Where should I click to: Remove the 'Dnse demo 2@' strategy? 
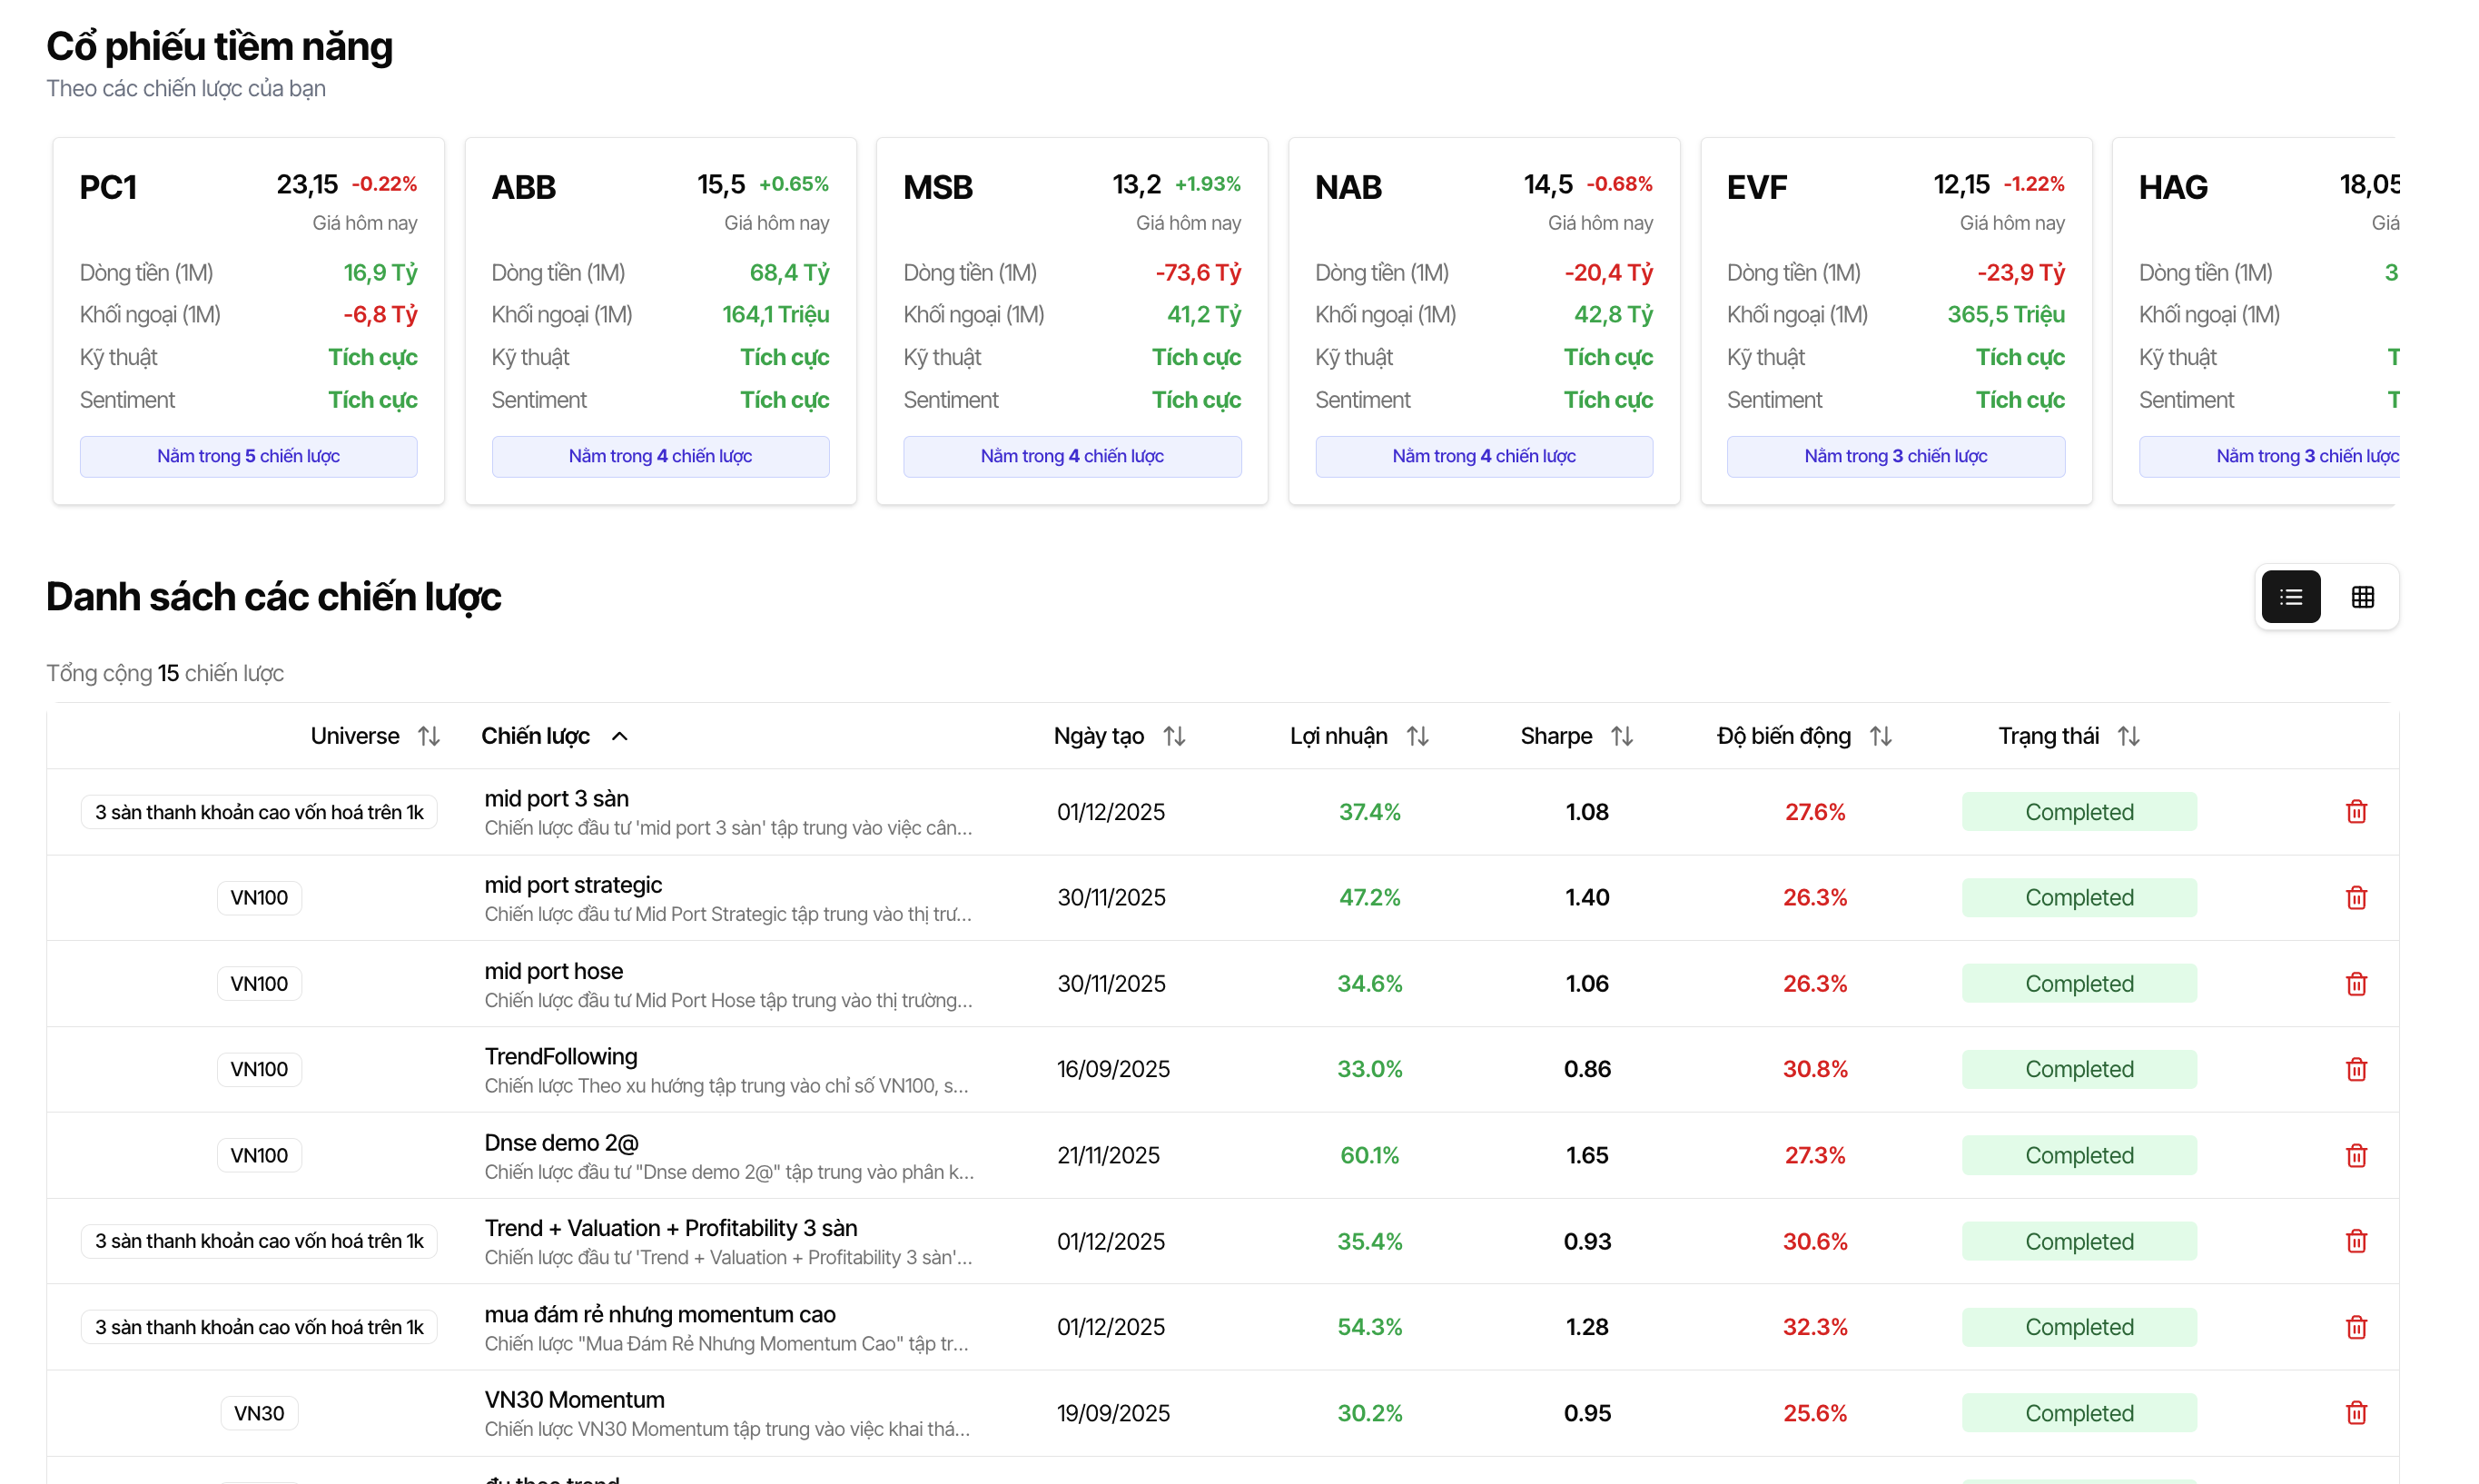click(2356, 1155)
